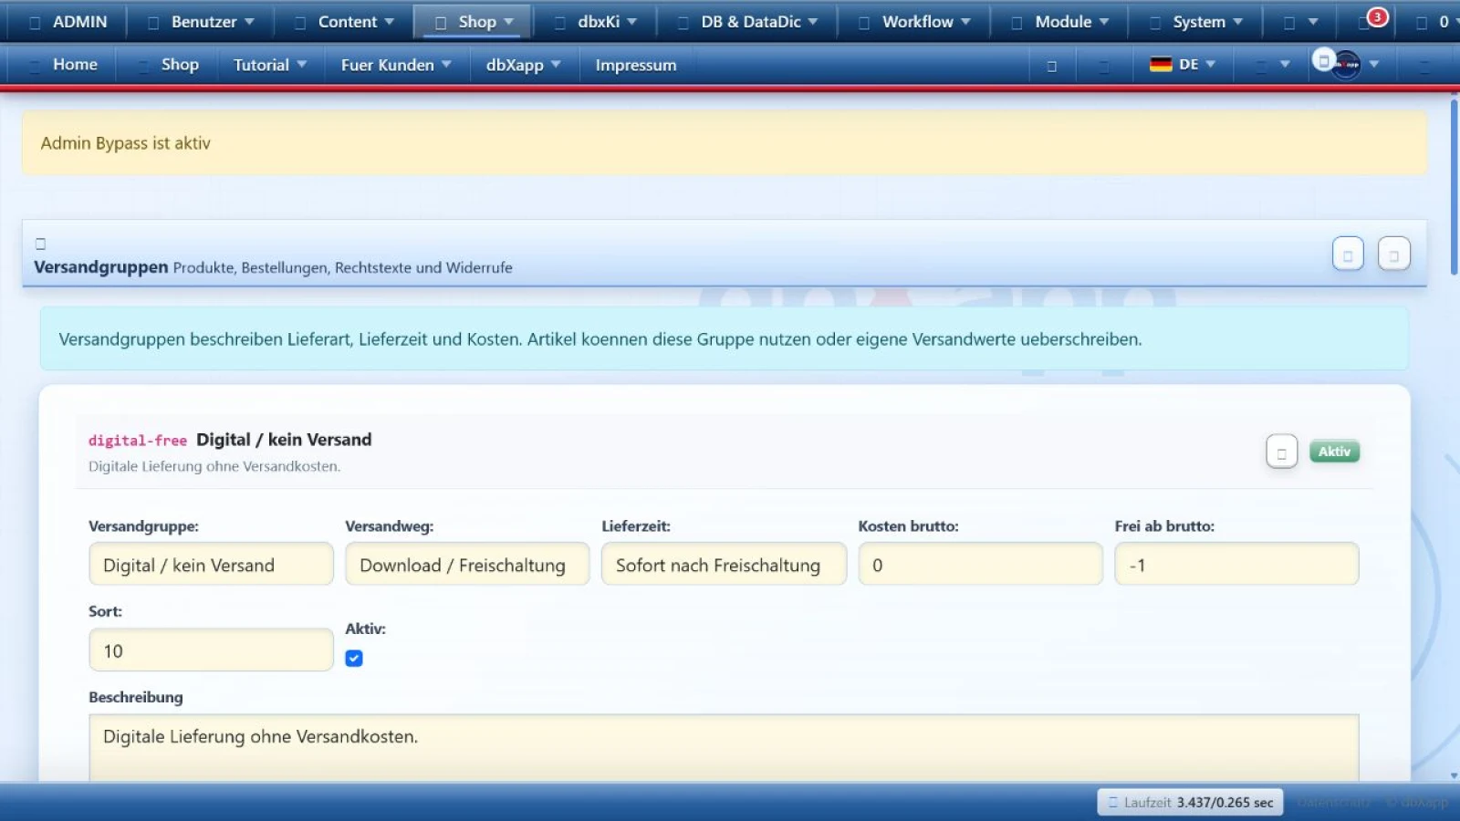
Task: Expand the dbxKi dropdown menu
Action: click(597, 22)
